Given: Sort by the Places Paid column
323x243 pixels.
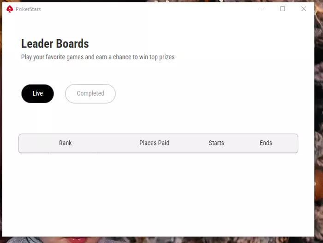Looking at the screenshot, I should pyautogui.click(x=154, y=143).
